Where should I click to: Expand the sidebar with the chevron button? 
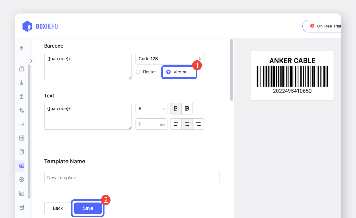tap(31, 61)
